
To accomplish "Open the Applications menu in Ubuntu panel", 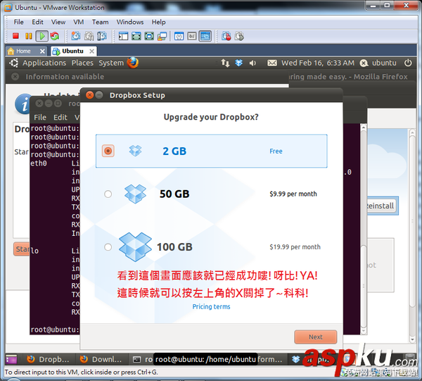I will click(x=44, y=63).
